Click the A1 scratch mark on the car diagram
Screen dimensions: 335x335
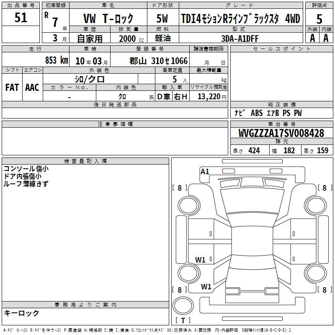(205, 171)
